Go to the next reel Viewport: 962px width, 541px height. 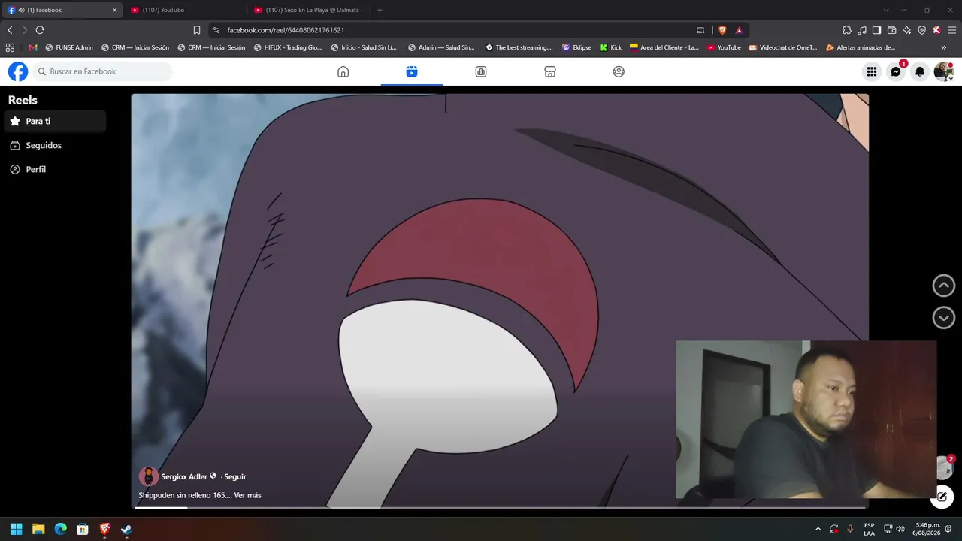(943, 317)
